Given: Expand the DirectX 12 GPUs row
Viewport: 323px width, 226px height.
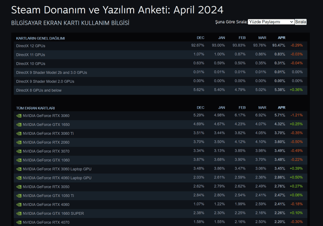Looking at the screenshot, I should pyautogui.click(x=31, y=46).
